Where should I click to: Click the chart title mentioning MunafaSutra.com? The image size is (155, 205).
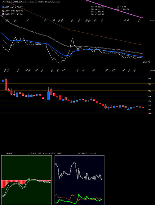click(31, 2)
